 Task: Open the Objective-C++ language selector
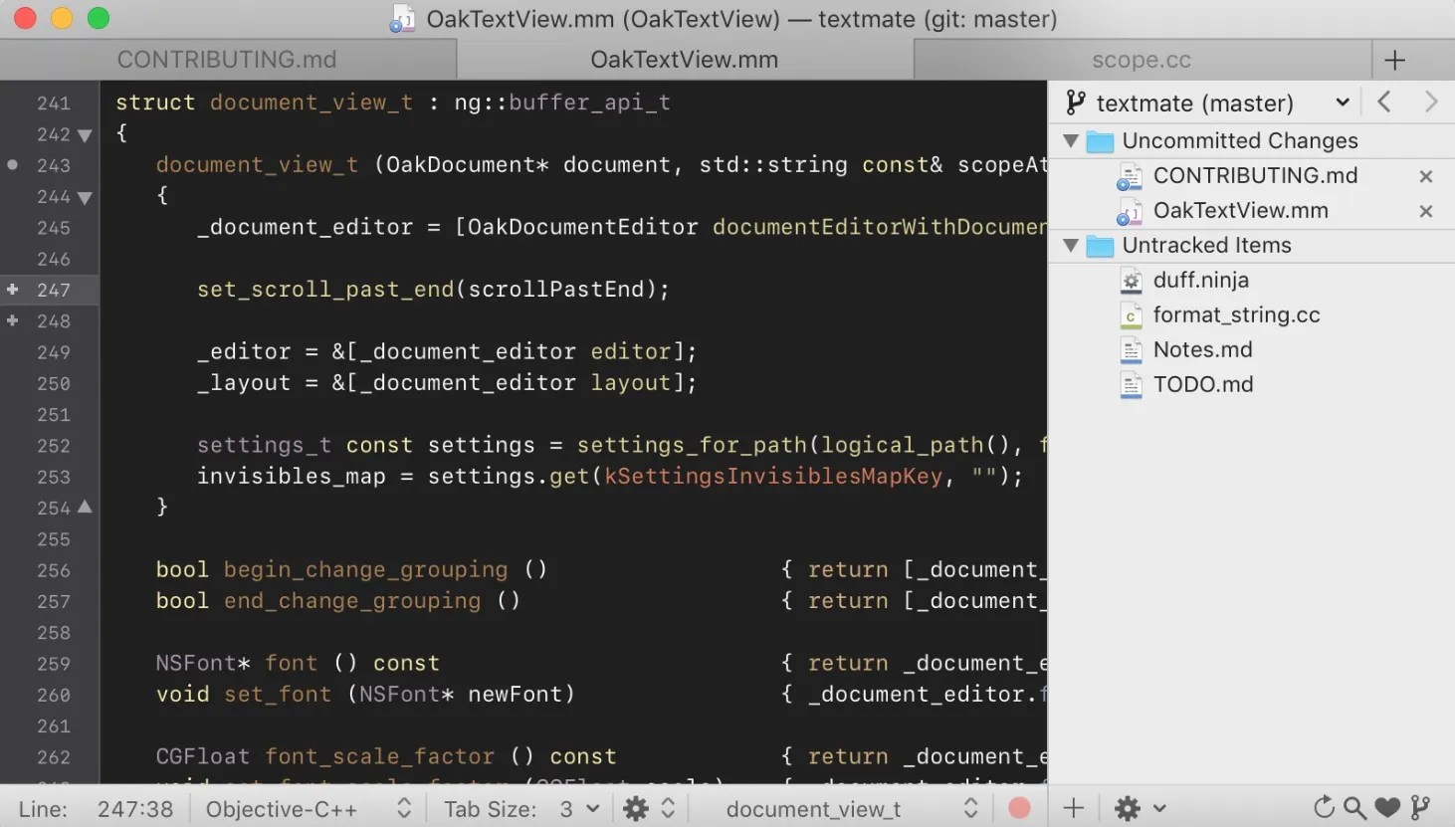pos(282,808)
